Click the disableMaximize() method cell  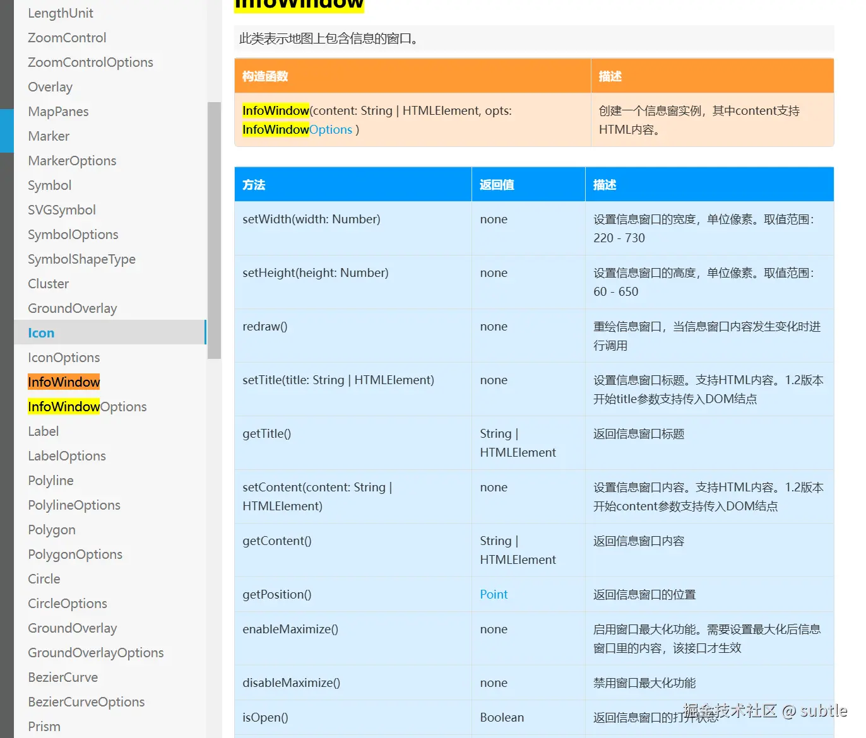coord(353,682)
